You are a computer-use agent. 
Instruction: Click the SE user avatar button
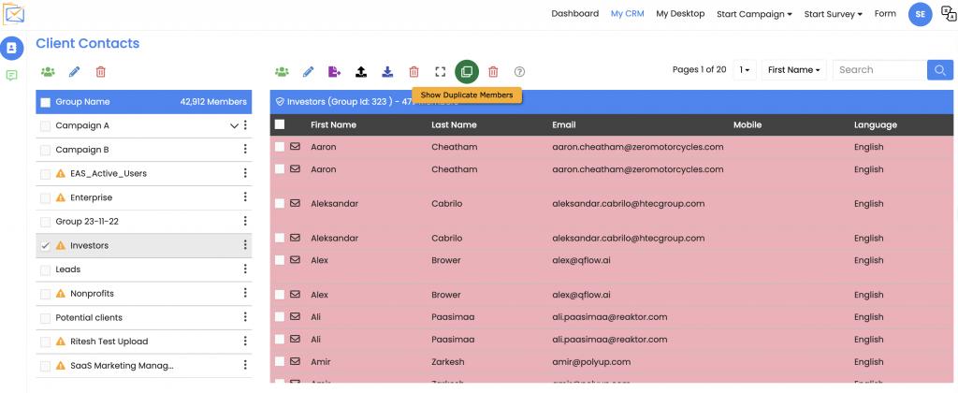point(921,14)
